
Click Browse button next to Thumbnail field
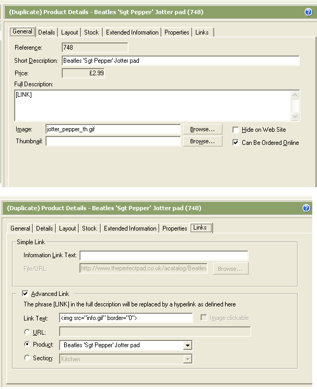202,142
